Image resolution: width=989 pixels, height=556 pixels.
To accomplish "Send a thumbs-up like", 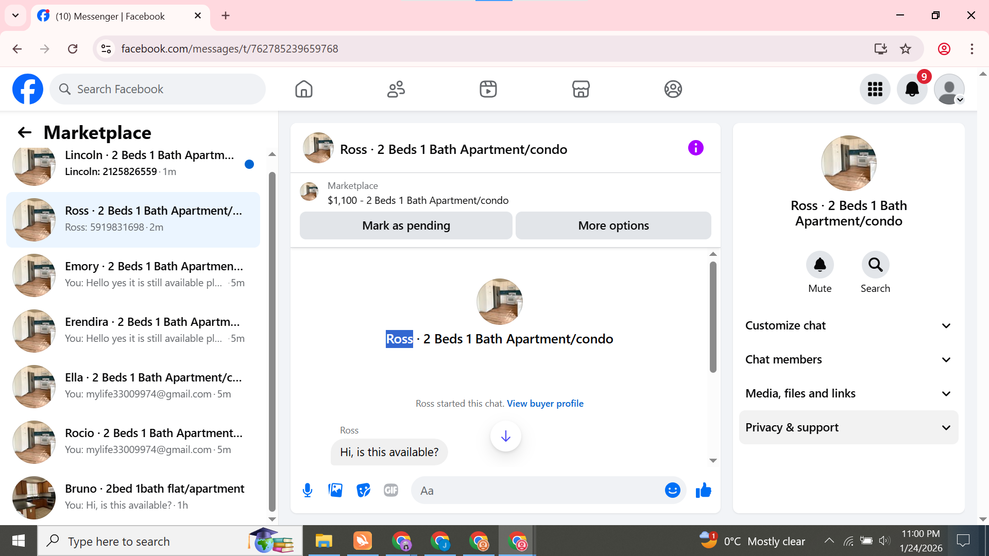I will [x=703, y=490].
